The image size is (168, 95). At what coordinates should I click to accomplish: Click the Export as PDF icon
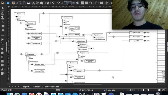[x=24, y=3]
